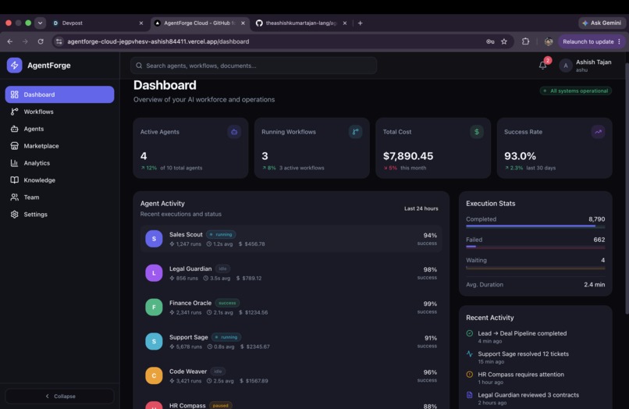Click the Legal Guardian L avatar
629x409 pixels.
click(154, 273)
